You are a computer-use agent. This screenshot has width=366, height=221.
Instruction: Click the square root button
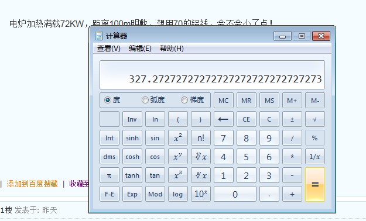[x=315, y=119]
